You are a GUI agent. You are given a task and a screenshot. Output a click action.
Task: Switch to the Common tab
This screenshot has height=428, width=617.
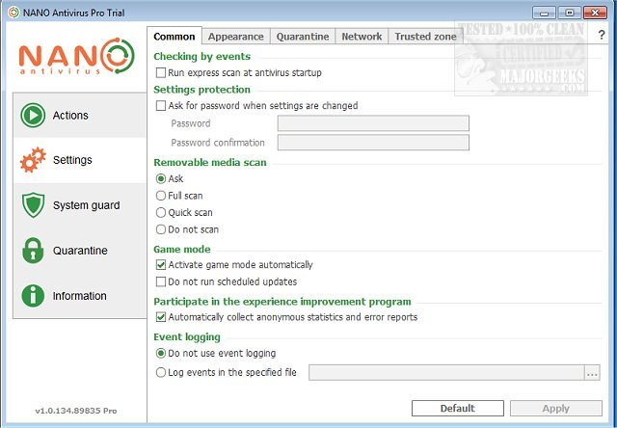pyautogui.click(x=174, y=37)
